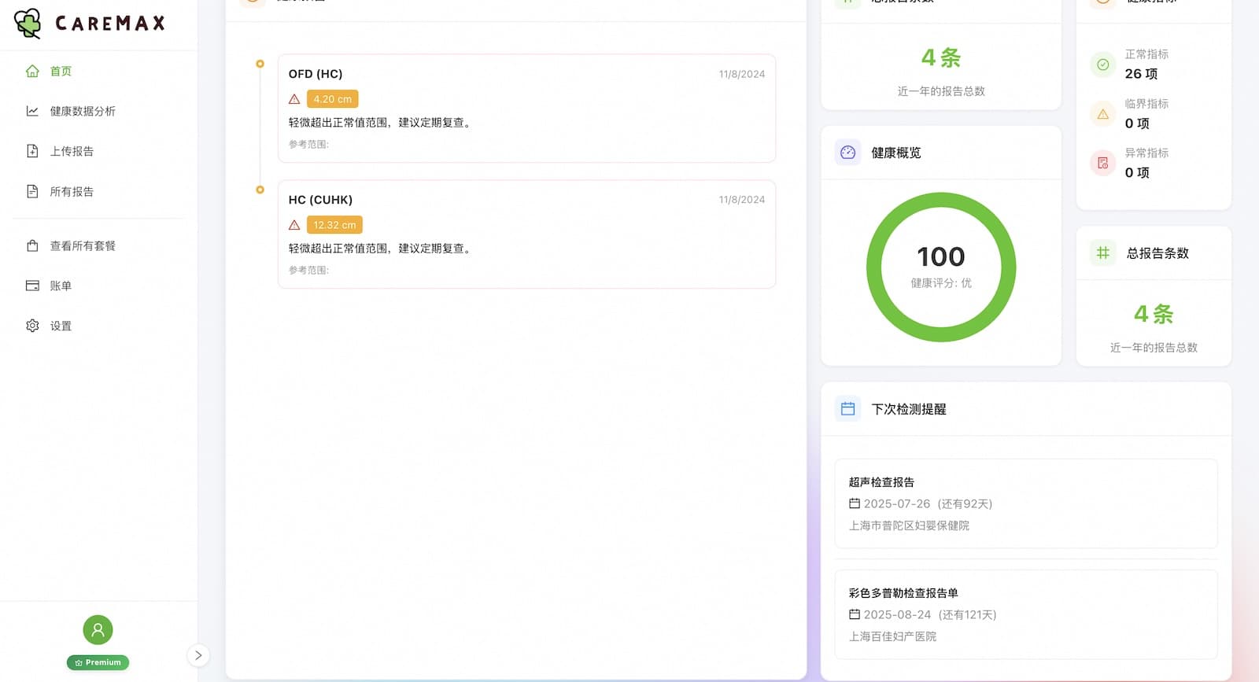The width and height of the screenshot is (1259, 682).
Task: Click the 4.20 cm value tag
Action: (x=332, y=99)
